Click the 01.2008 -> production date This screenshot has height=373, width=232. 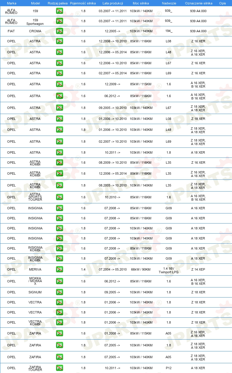tap(112, 333)
